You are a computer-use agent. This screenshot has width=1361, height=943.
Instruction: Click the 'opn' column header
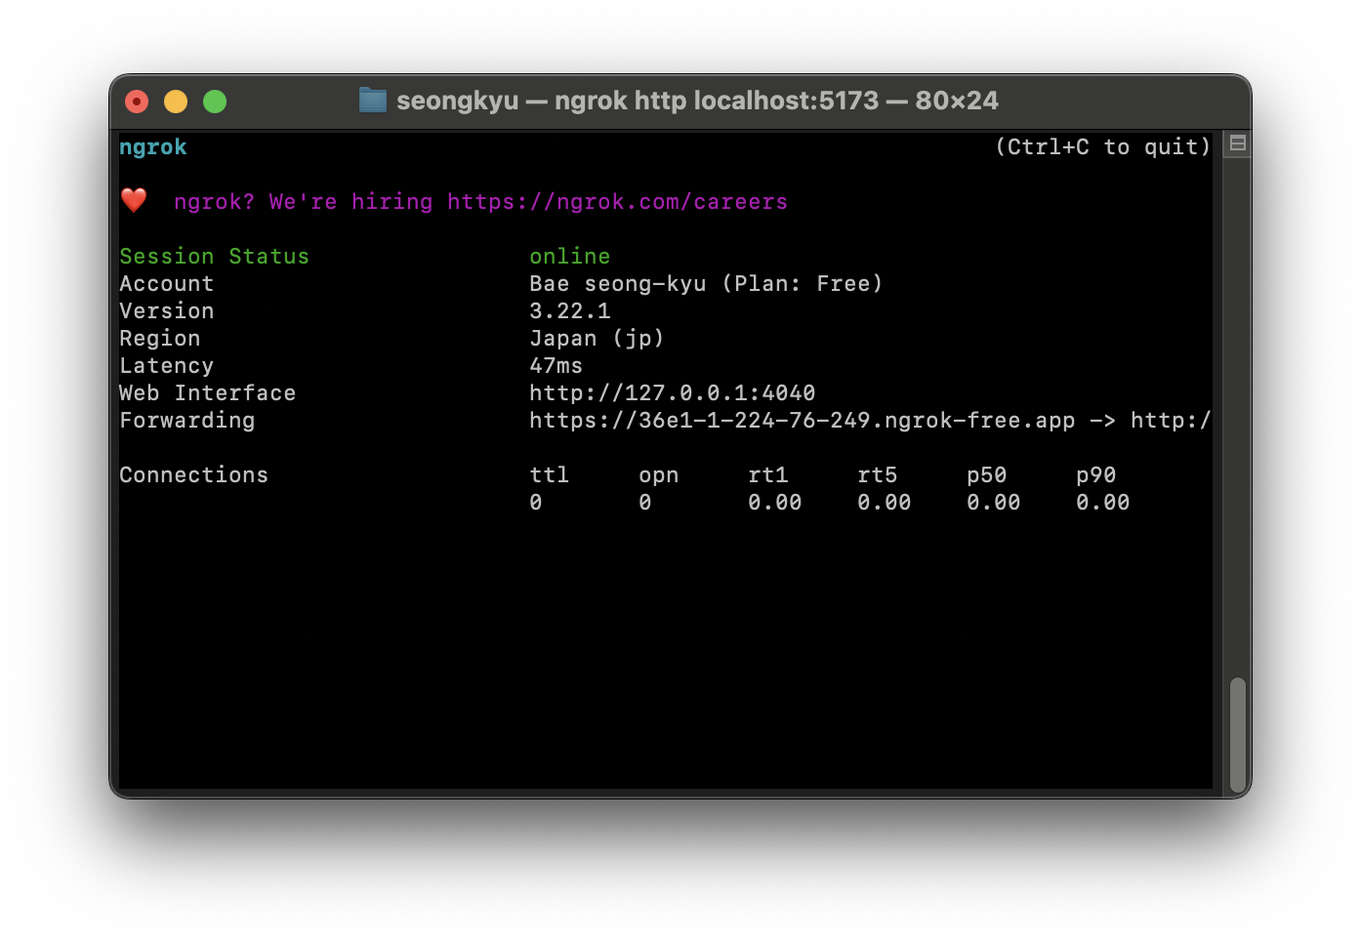tap(658, 475)
